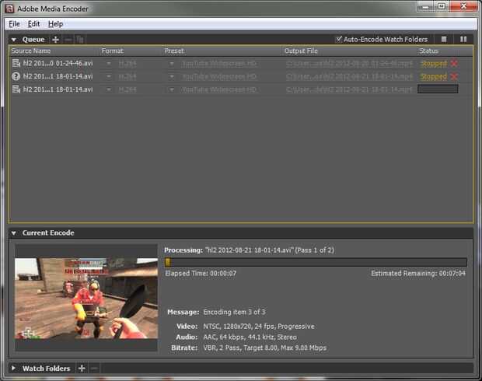The height and width of the screenshot is (381, 482).
Task: Click the Current Encode progress bar
Action: tap(316, 262)
